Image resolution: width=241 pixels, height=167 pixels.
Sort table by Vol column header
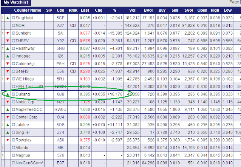point(132,10)
